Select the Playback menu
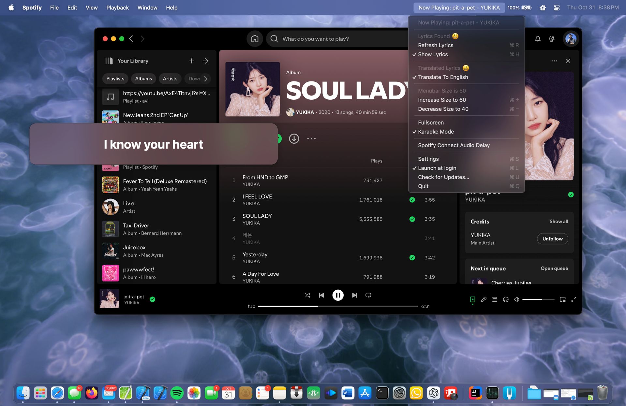The height and width of the screenshot is (406, 626). 117,7
